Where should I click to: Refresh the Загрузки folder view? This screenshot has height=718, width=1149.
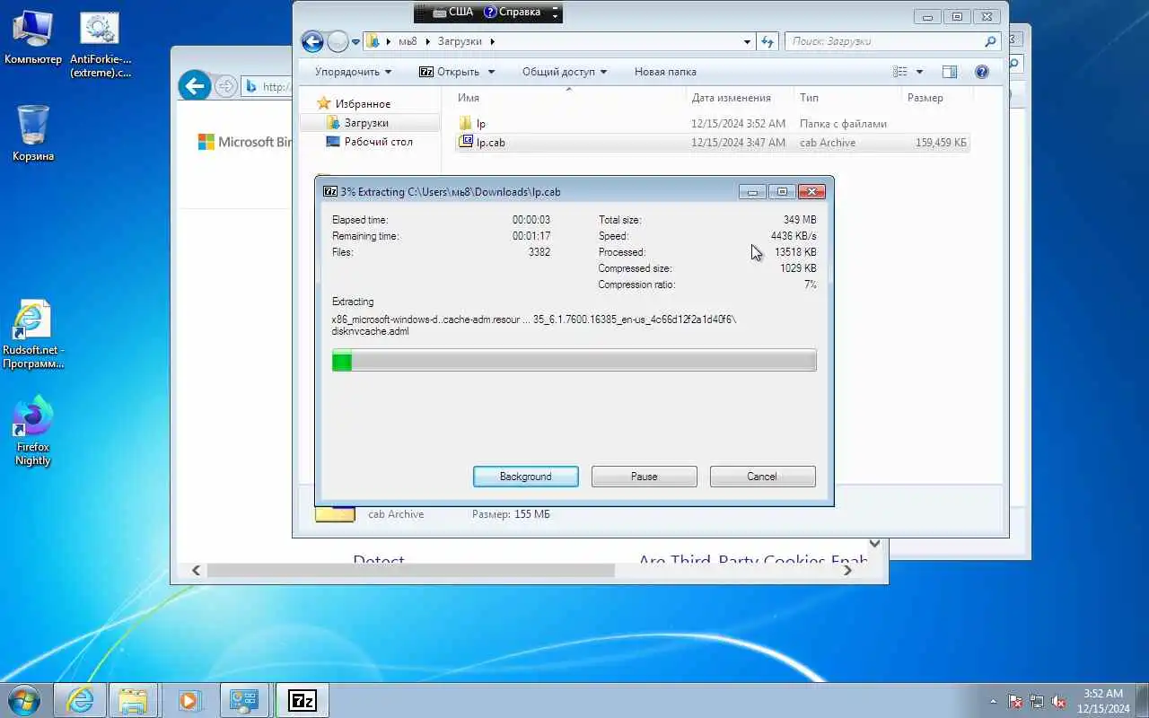tap(767, 41)
